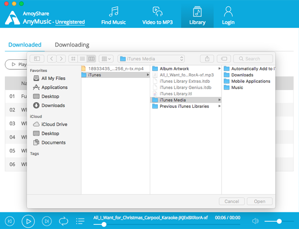Click the Tags heading in sidebar
Screen dimensions: 299x229
pyautogui.click(x=34, y=154)
